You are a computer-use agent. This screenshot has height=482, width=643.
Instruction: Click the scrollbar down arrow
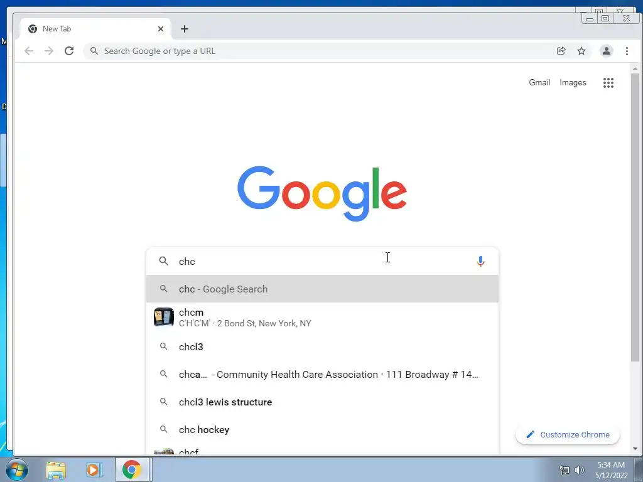(635, 449)
